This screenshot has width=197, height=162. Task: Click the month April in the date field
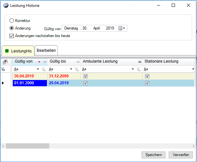tap(96, 28)
